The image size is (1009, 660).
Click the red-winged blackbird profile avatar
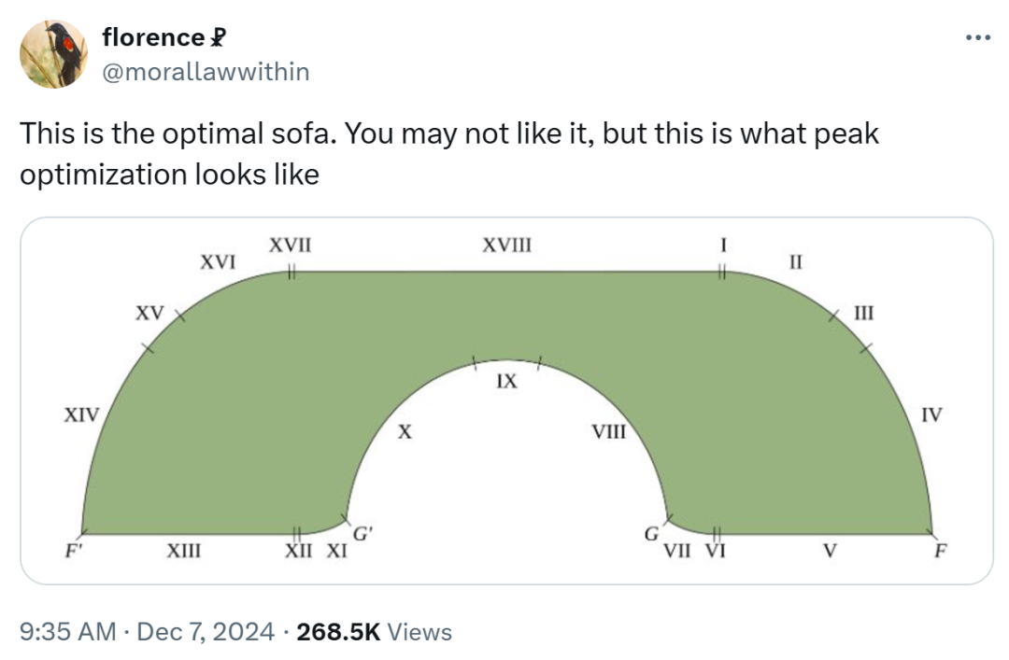click(x=54, y=54)
